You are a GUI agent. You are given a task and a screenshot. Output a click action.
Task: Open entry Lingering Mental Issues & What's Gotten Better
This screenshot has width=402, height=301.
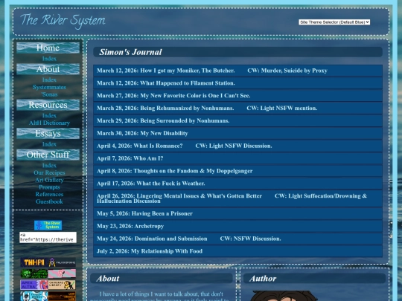pos(237,198)
